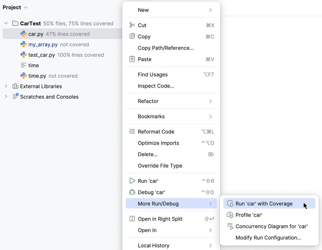Click the car.py Python file icon
Screen dimensions: 322x250
pos(23,34)
